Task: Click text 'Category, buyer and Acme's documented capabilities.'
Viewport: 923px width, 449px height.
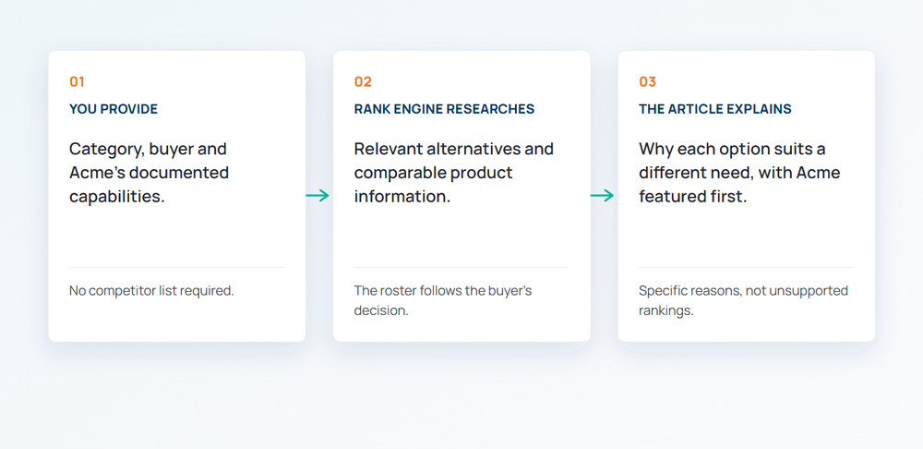Action: pos(149,173)
